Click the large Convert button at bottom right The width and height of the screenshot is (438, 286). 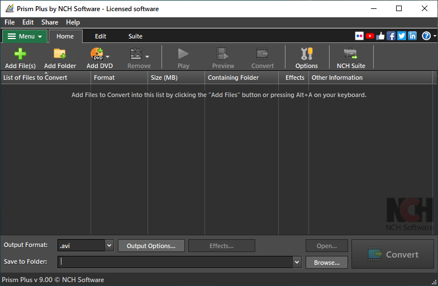coord(392,254)
